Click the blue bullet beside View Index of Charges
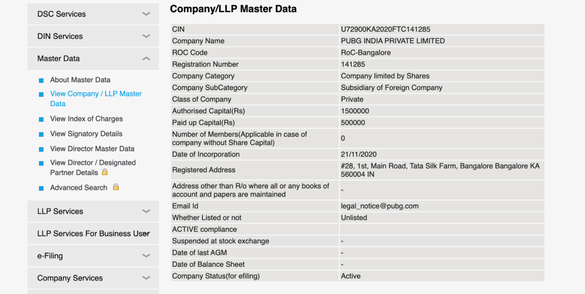Image resolution: width=585 pixels, height=294 pixels. click(41, 119)
